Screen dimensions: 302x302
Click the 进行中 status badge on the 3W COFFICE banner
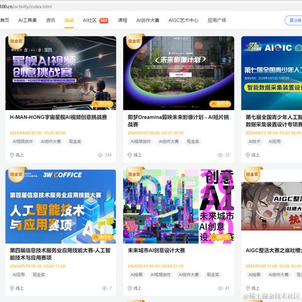(x=103, y=237)
